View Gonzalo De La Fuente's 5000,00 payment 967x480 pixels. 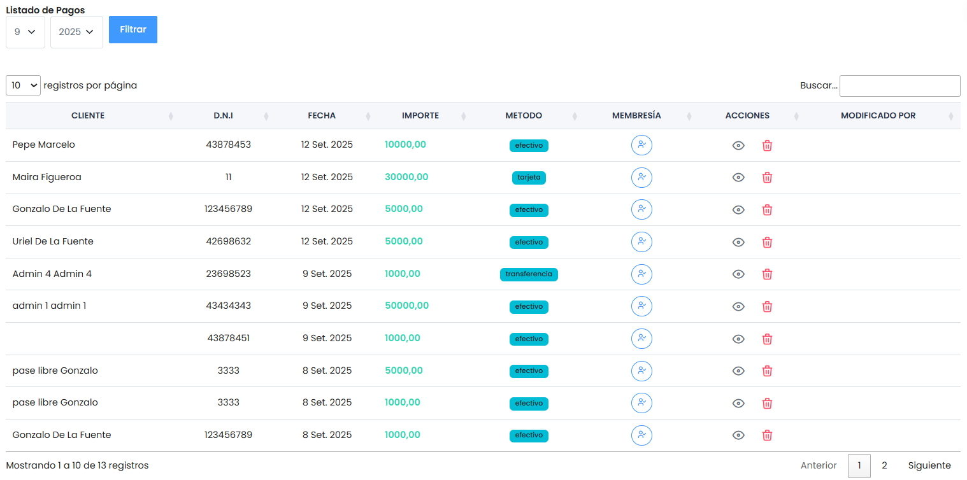click(738, 210)
